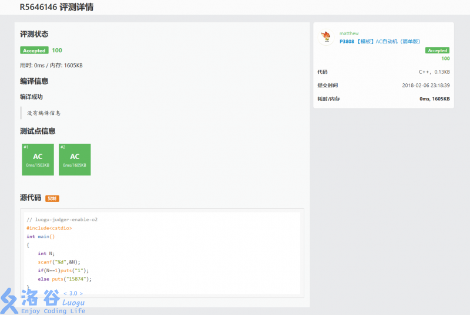Click Accepted badge in the submission card
This screenshot has height=315, width=470.
click(437, 50)
